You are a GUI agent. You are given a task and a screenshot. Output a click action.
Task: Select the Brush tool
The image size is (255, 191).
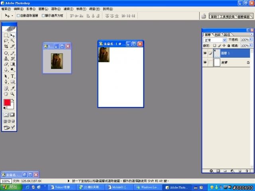12,53
